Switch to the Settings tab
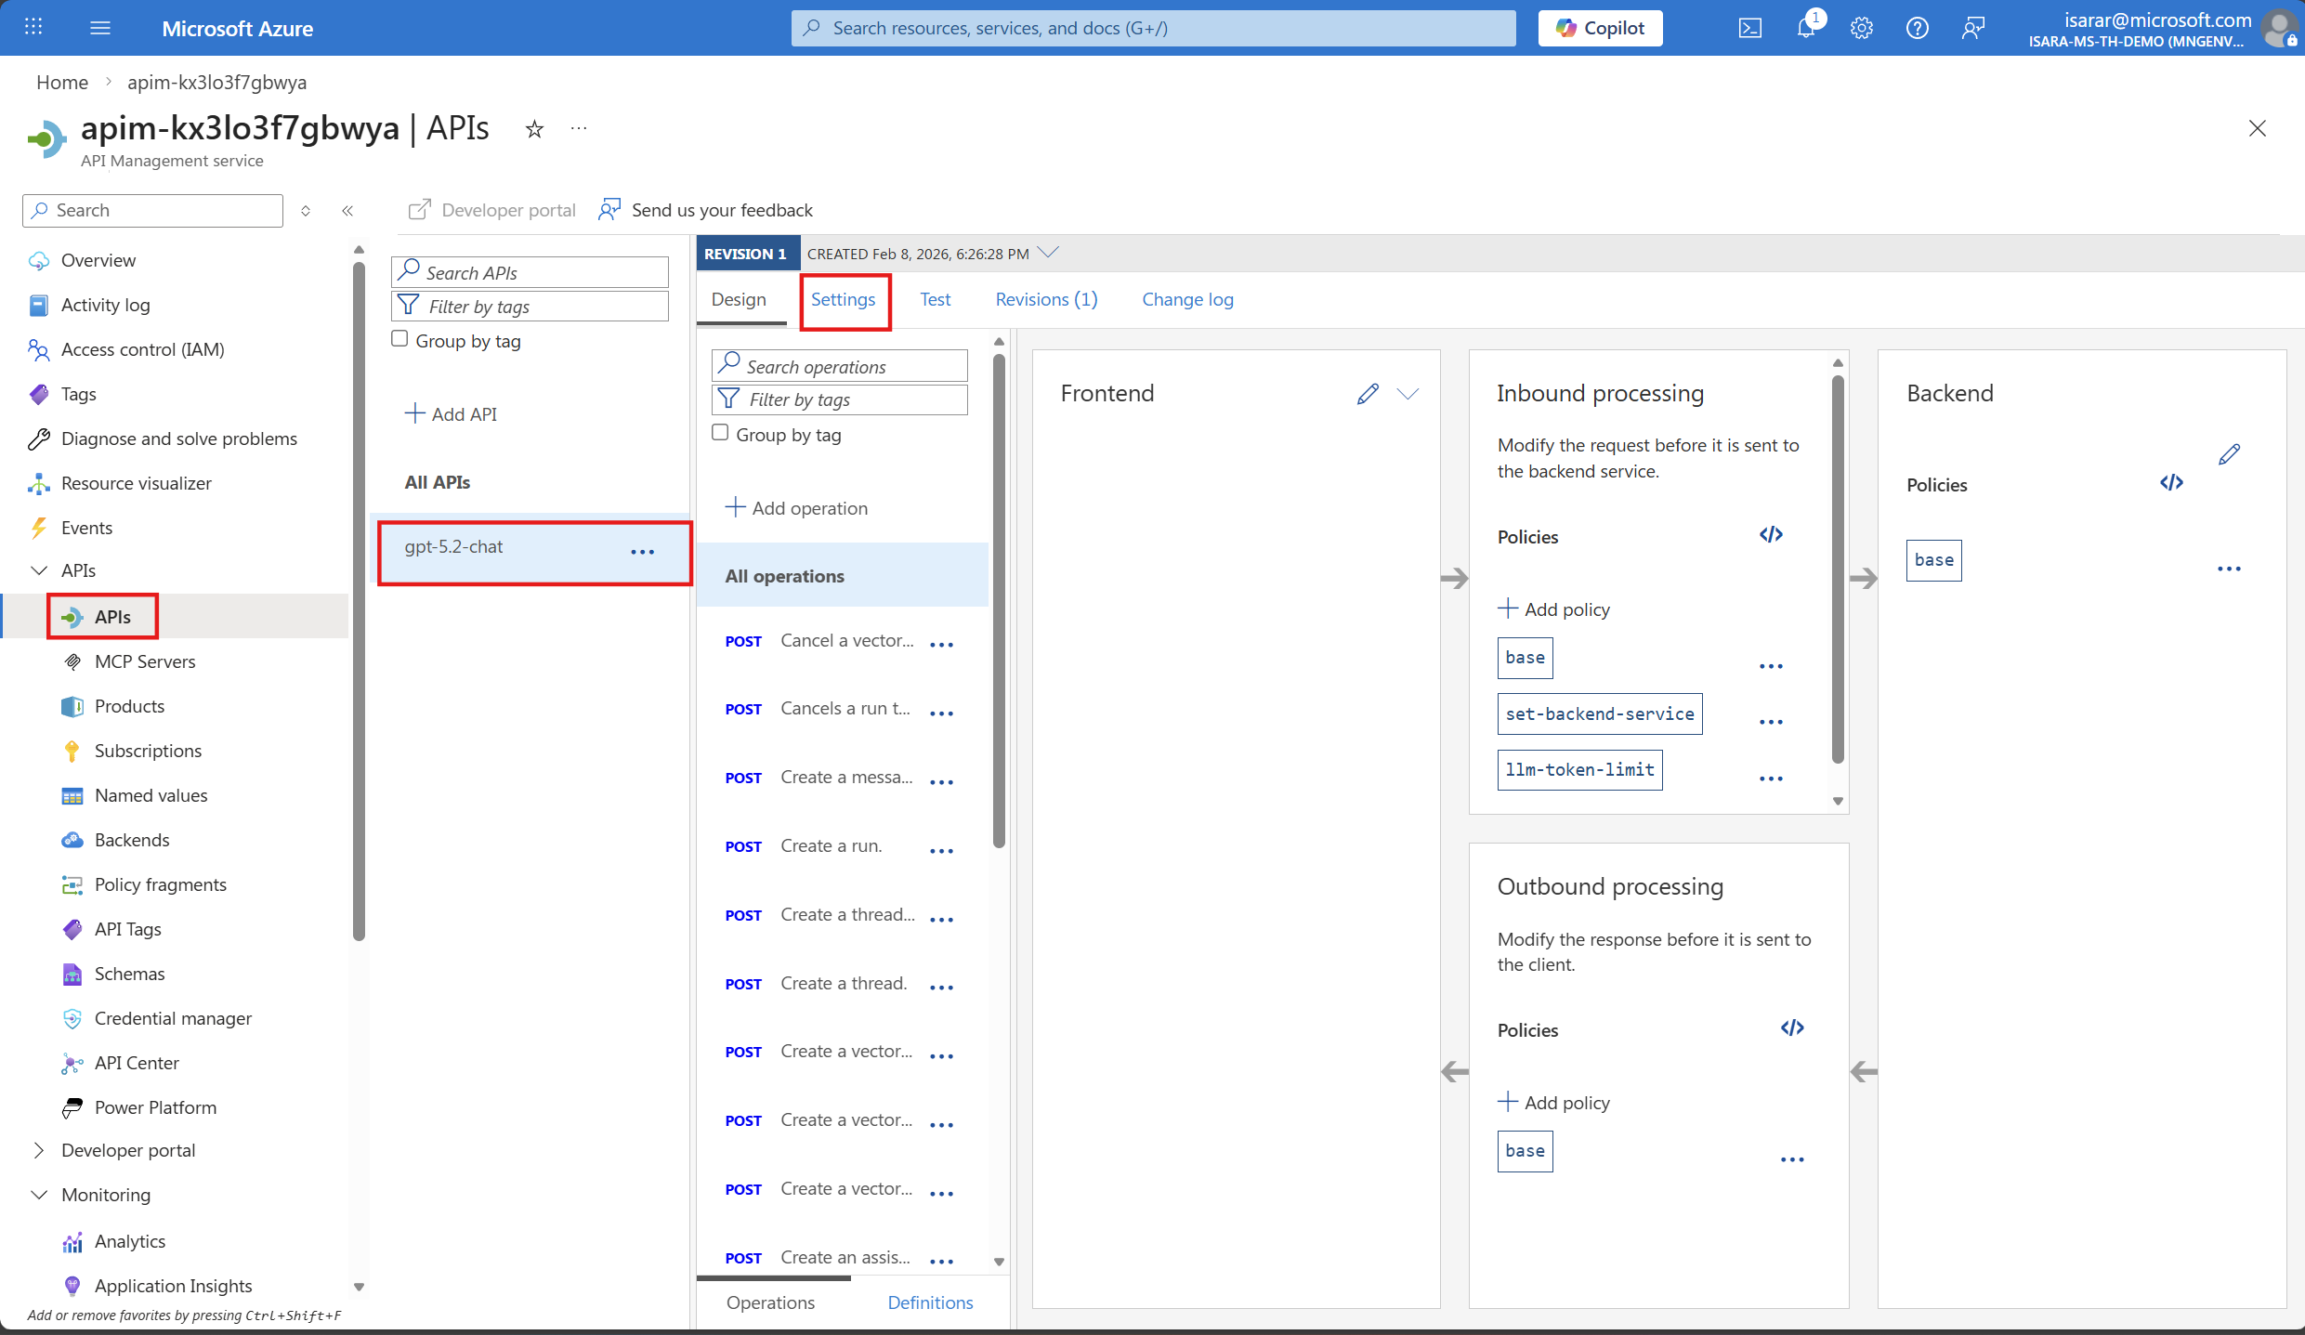2305x1335 pixels. tap(843, 299)
